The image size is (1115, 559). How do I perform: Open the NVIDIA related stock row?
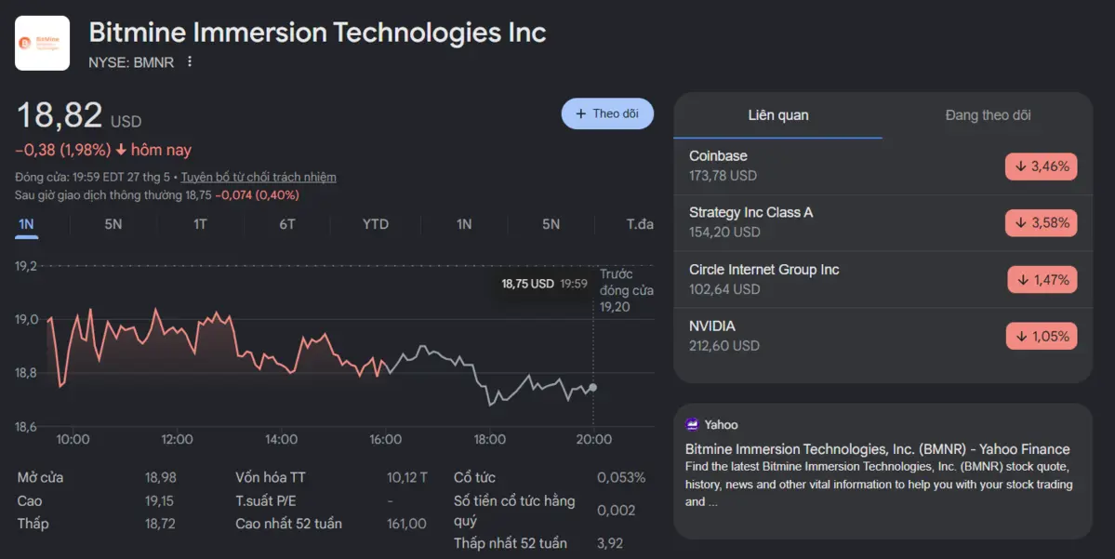[883, 336]
